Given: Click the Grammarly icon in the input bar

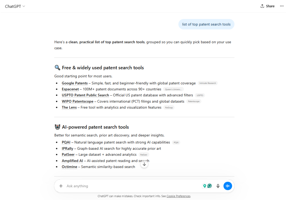Looking at the screenshot, I should click(209, 186).
